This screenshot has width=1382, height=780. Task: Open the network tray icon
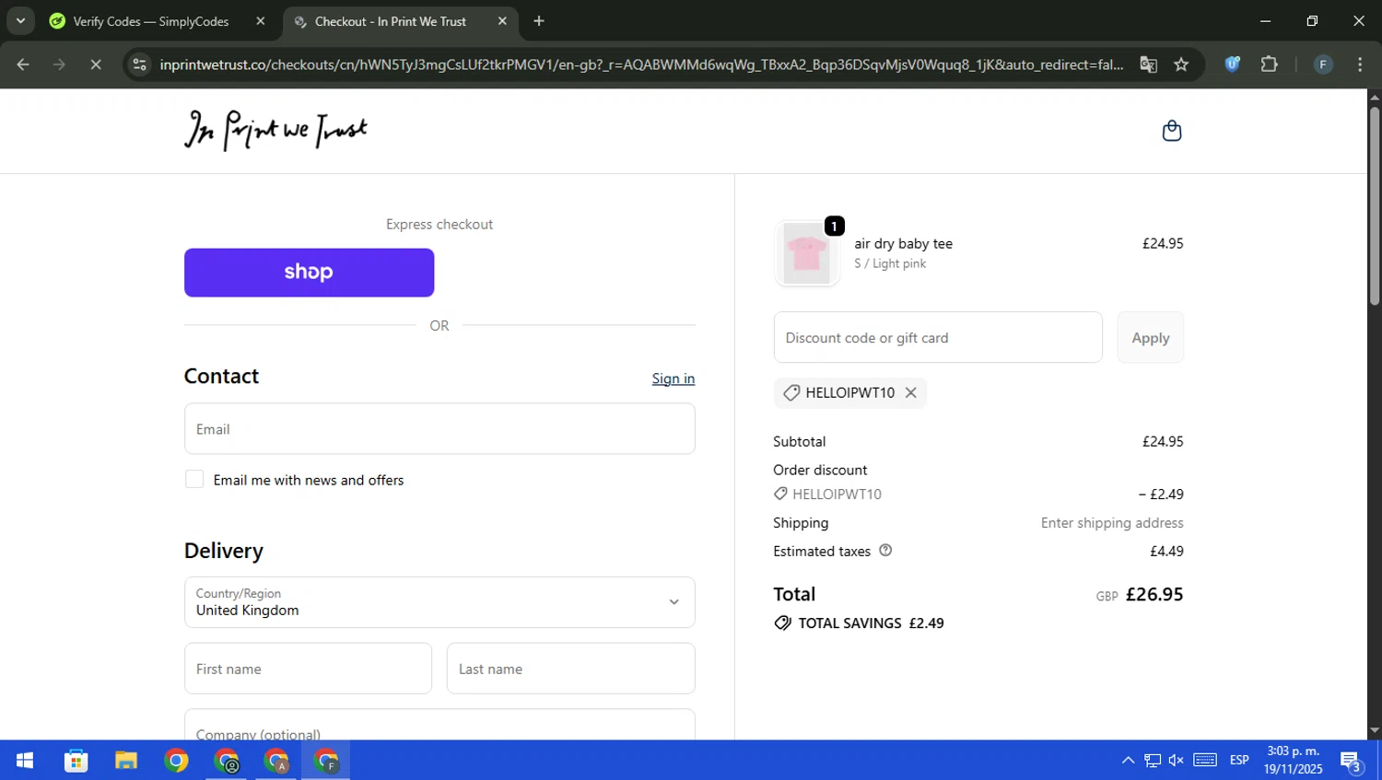(x=1153, y=761)
